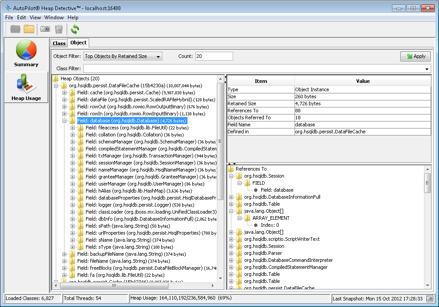Image resolution: width=439 pixels, height=307 pixels.
Task: Click folder icon beside org.hsqldb.scriptio.ScriptWriterText
Action: (239, 239)
